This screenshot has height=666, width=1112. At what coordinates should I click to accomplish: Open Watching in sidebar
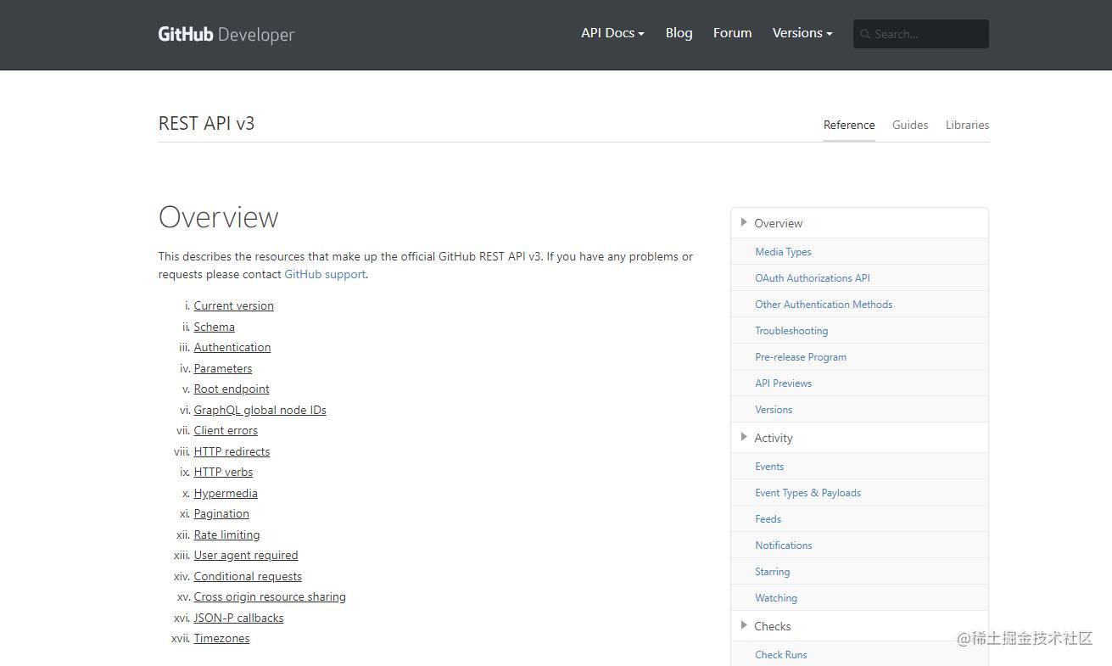(x=775, y=598)
